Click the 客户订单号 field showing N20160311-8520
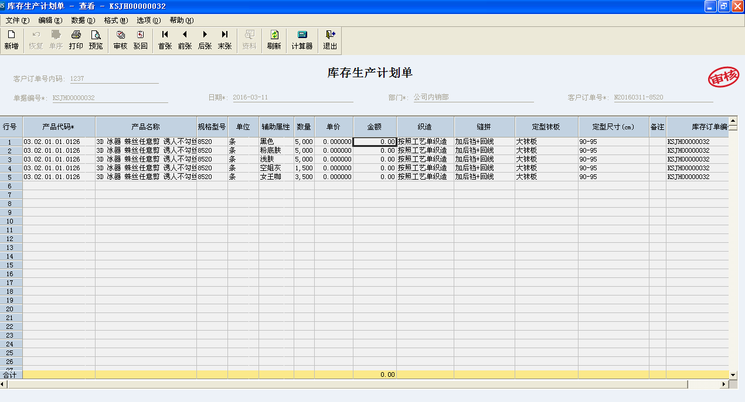The image size is (745, 402). (663, 98)
